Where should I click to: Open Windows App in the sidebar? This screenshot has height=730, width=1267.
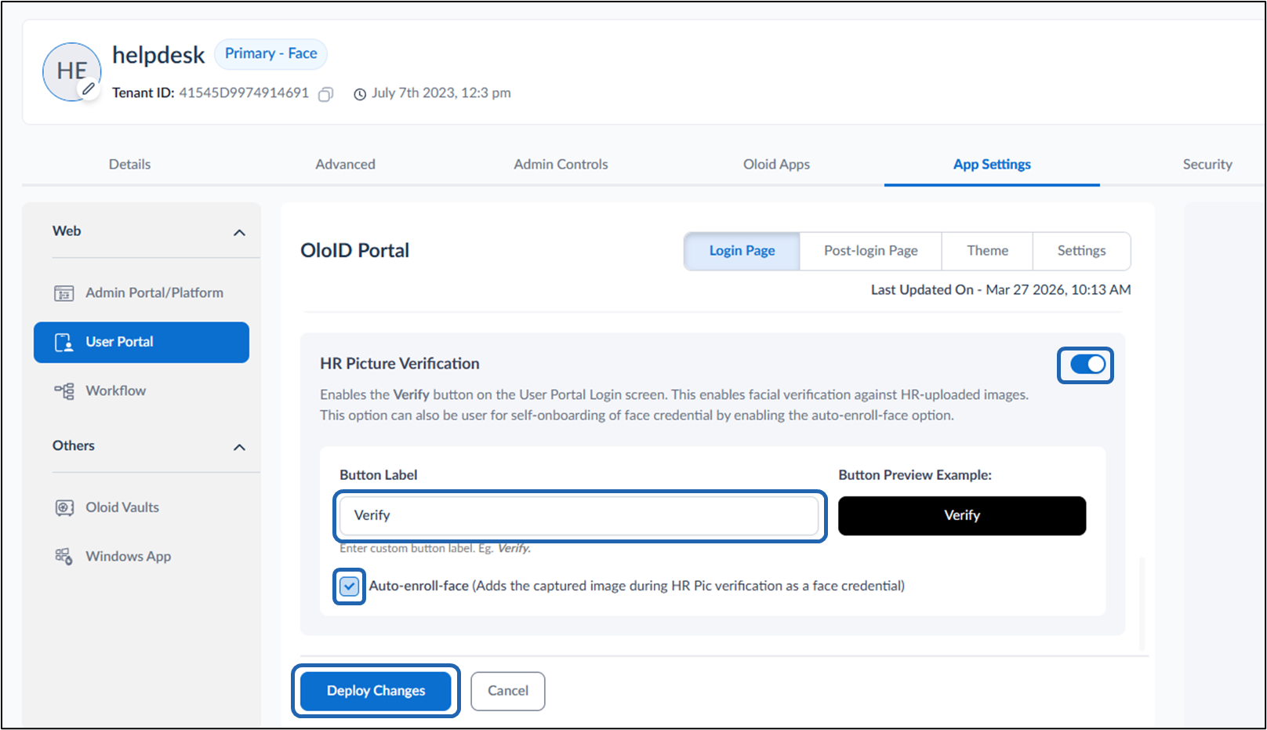coord(142,557)
